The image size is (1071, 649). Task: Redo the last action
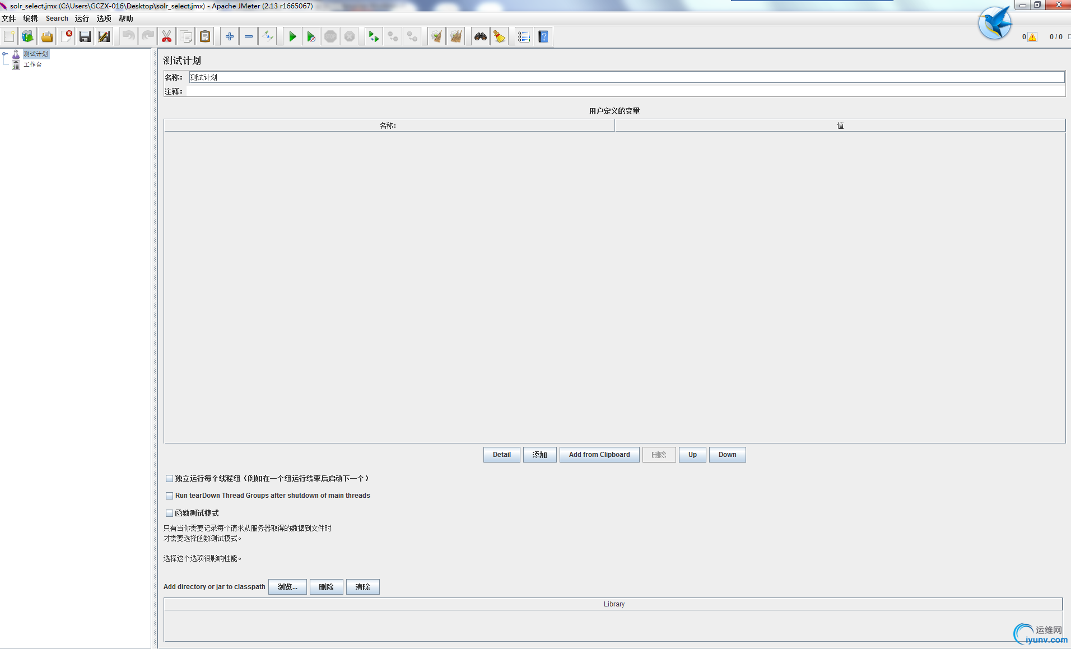148,37
